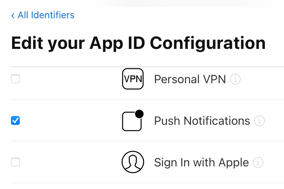Click the Sign In with Apple person icon
284x189 pixels.
pos(132,162)
